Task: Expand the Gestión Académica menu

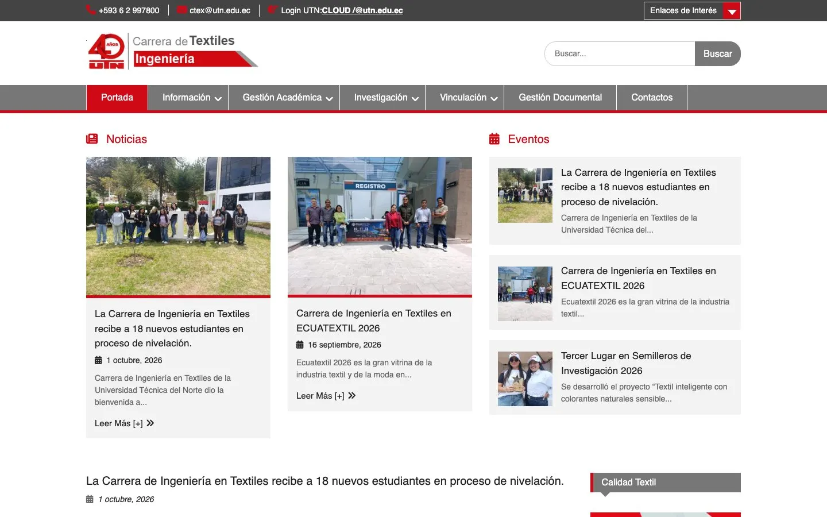Action: pyautogui.click(x=284, y=98)
